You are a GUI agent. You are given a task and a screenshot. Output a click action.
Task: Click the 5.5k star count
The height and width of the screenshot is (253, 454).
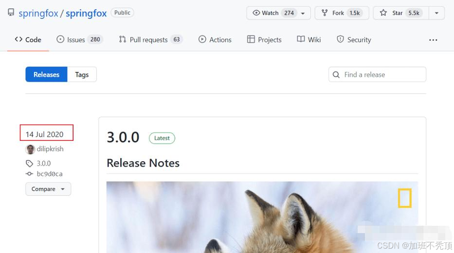pos(414,13)
